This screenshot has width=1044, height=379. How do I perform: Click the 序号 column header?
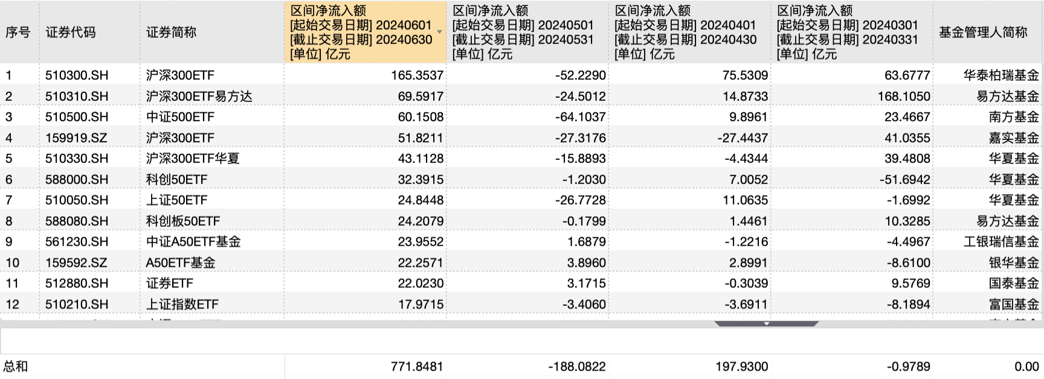click(x=18, y=32)
